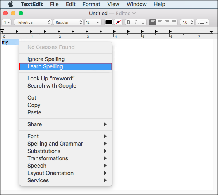
Task: Minimize the window with yellow button
Action: pos(13,13)
